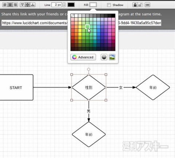
Task: Enable the Shadow checkbox
Action: coord(109,5)
